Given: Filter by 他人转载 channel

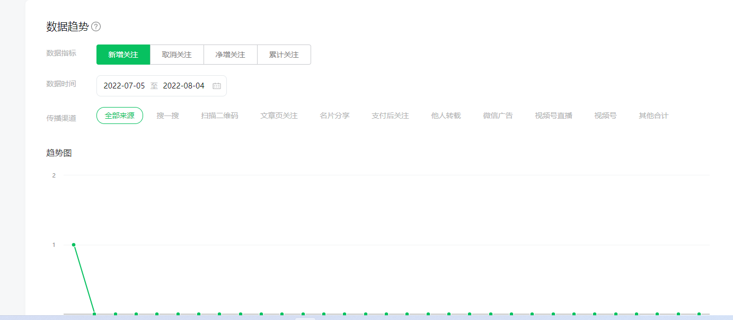Looking at the screenshot, I should (x=446, y=115).
